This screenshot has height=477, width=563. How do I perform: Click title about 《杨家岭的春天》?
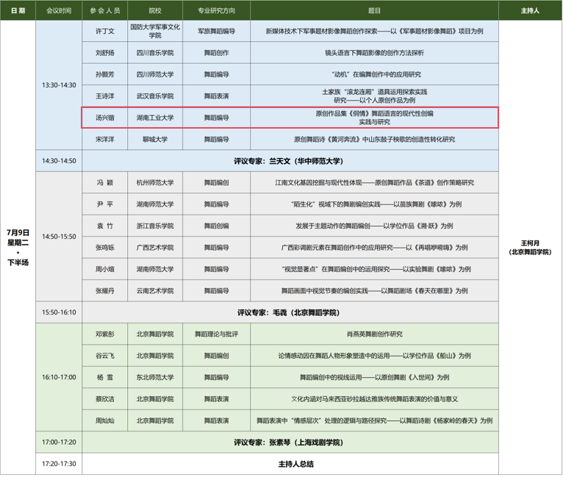(375, 420)
